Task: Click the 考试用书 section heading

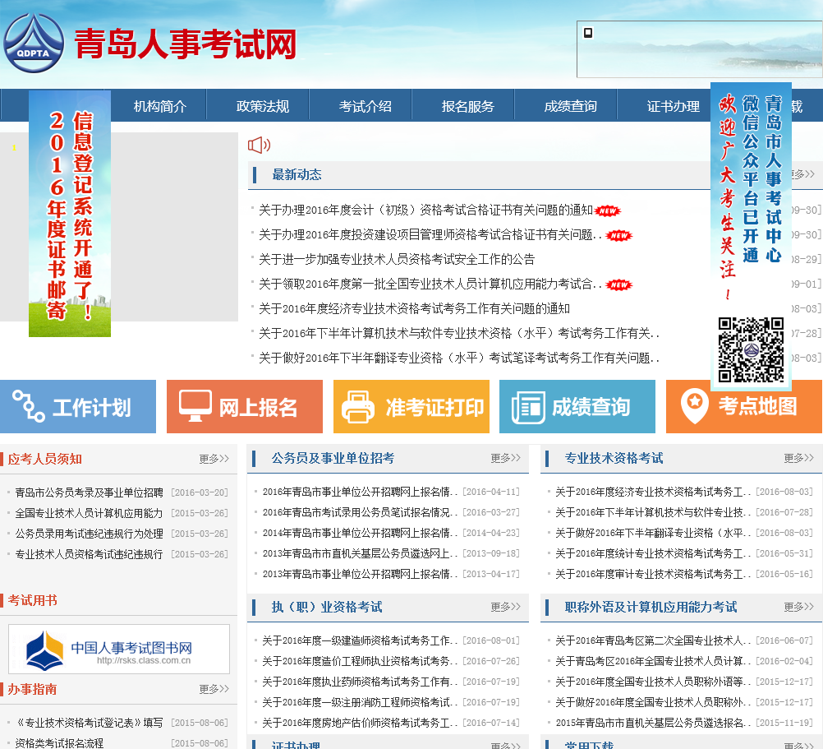Action: (32, 600)
